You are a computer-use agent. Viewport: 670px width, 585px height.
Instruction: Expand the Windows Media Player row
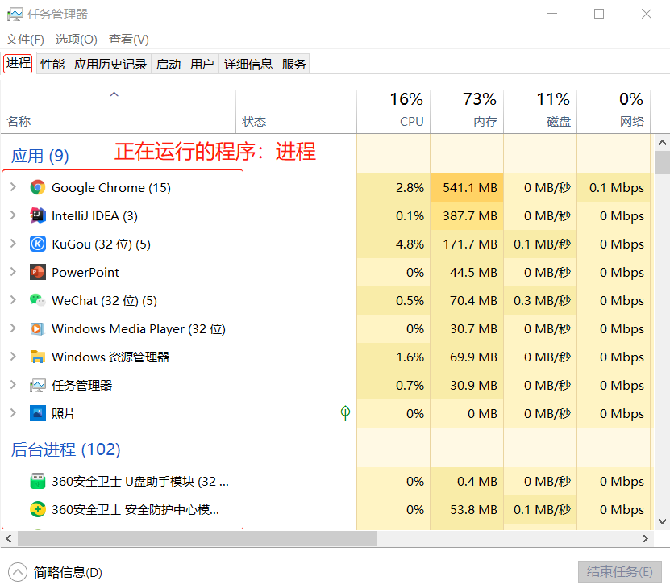tap(13, 328)
